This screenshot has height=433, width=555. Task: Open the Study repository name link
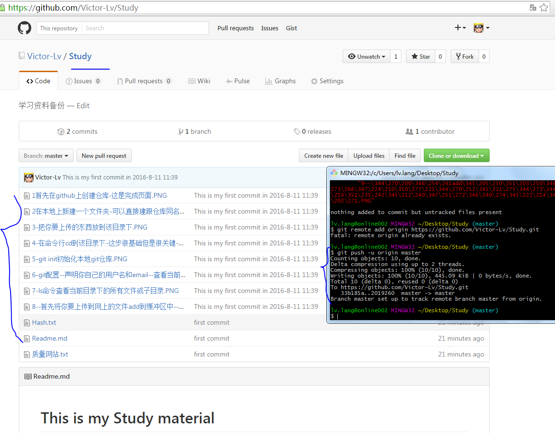point(80,56)
